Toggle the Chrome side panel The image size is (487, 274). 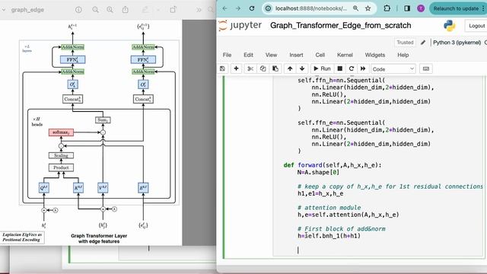tap(407, 8)
